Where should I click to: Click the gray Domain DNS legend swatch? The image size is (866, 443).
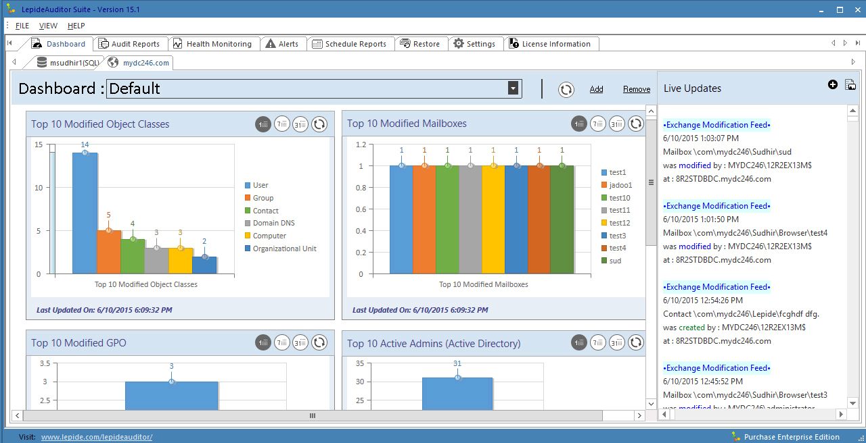(248, 223)
